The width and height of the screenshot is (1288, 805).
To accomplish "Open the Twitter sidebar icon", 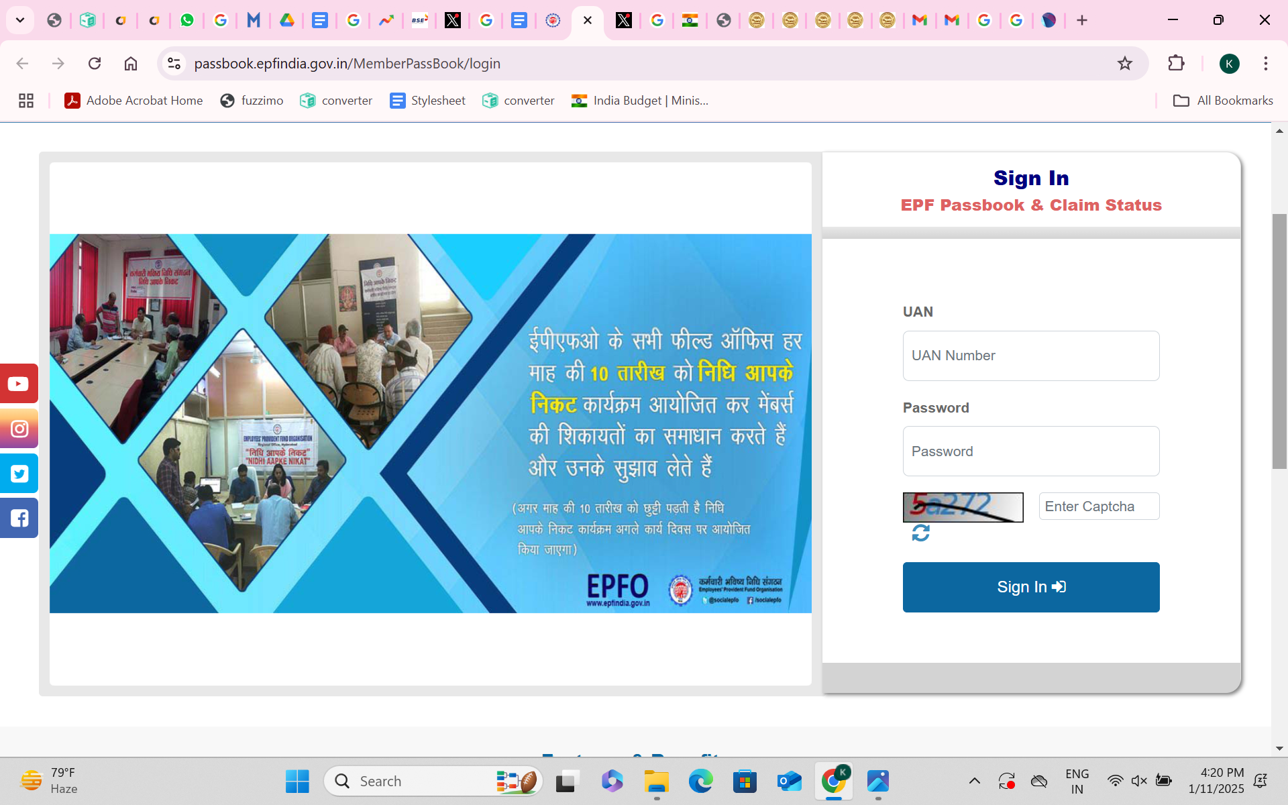I will 19,473.
